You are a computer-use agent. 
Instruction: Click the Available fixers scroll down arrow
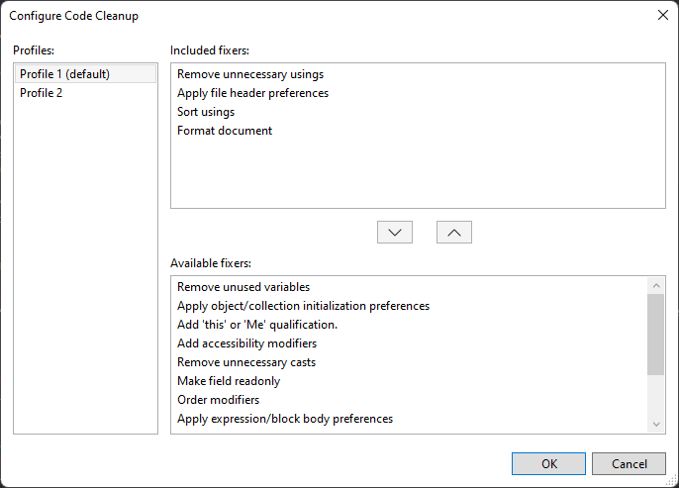[656, 424]
